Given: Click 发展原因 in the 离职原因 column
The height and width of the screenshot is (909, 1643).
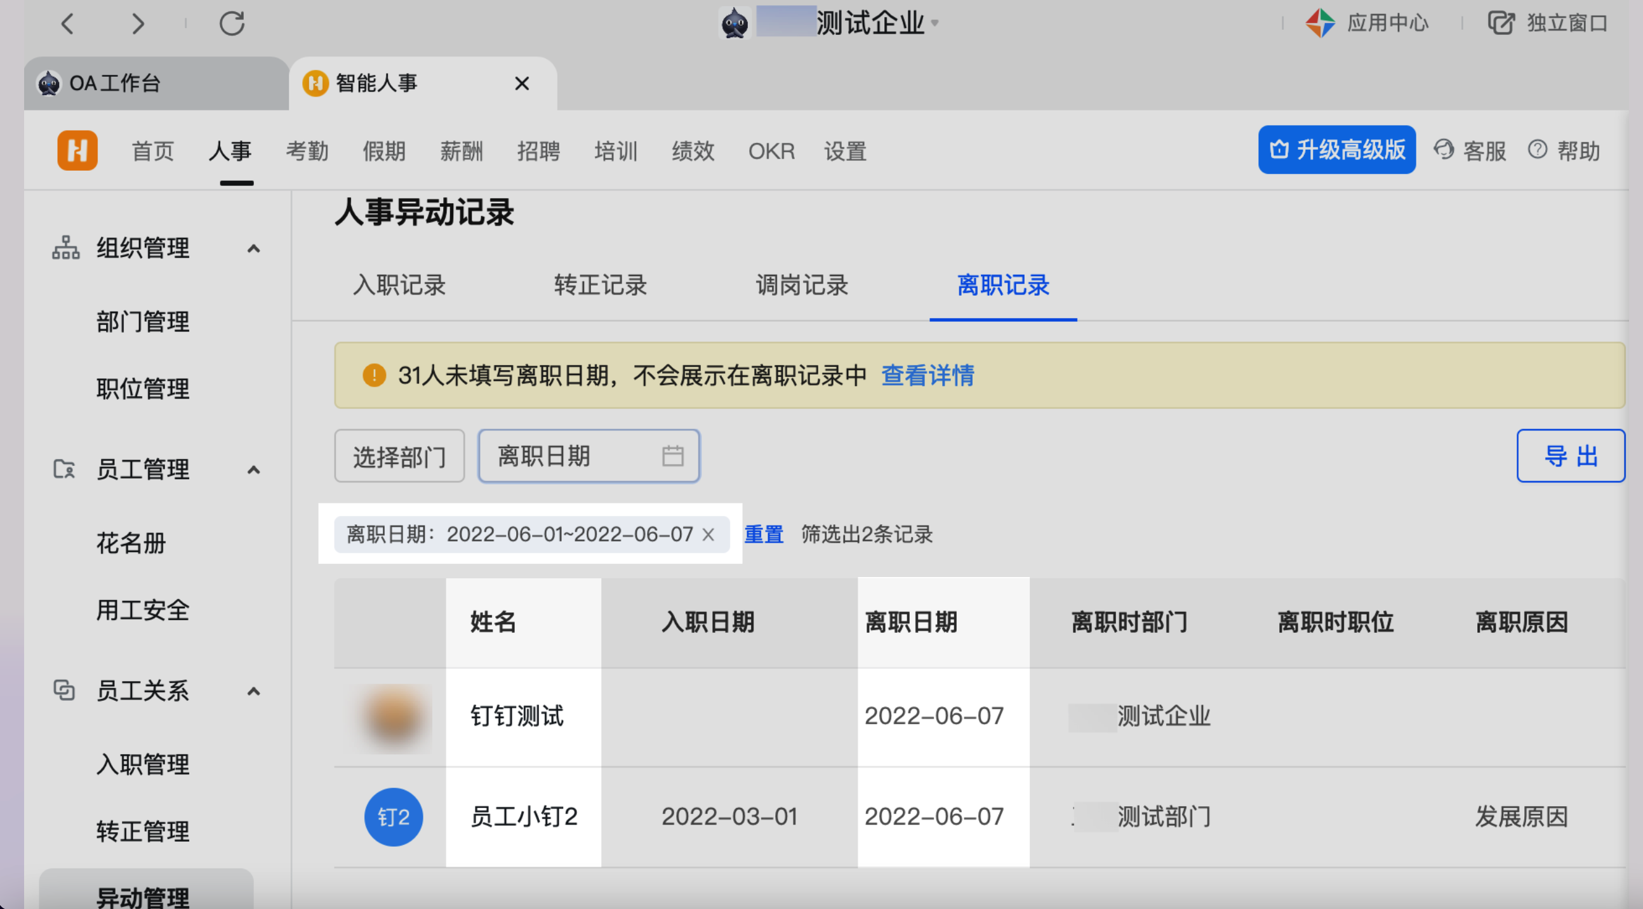Looking at the screenshot, I should [1521, 816].
